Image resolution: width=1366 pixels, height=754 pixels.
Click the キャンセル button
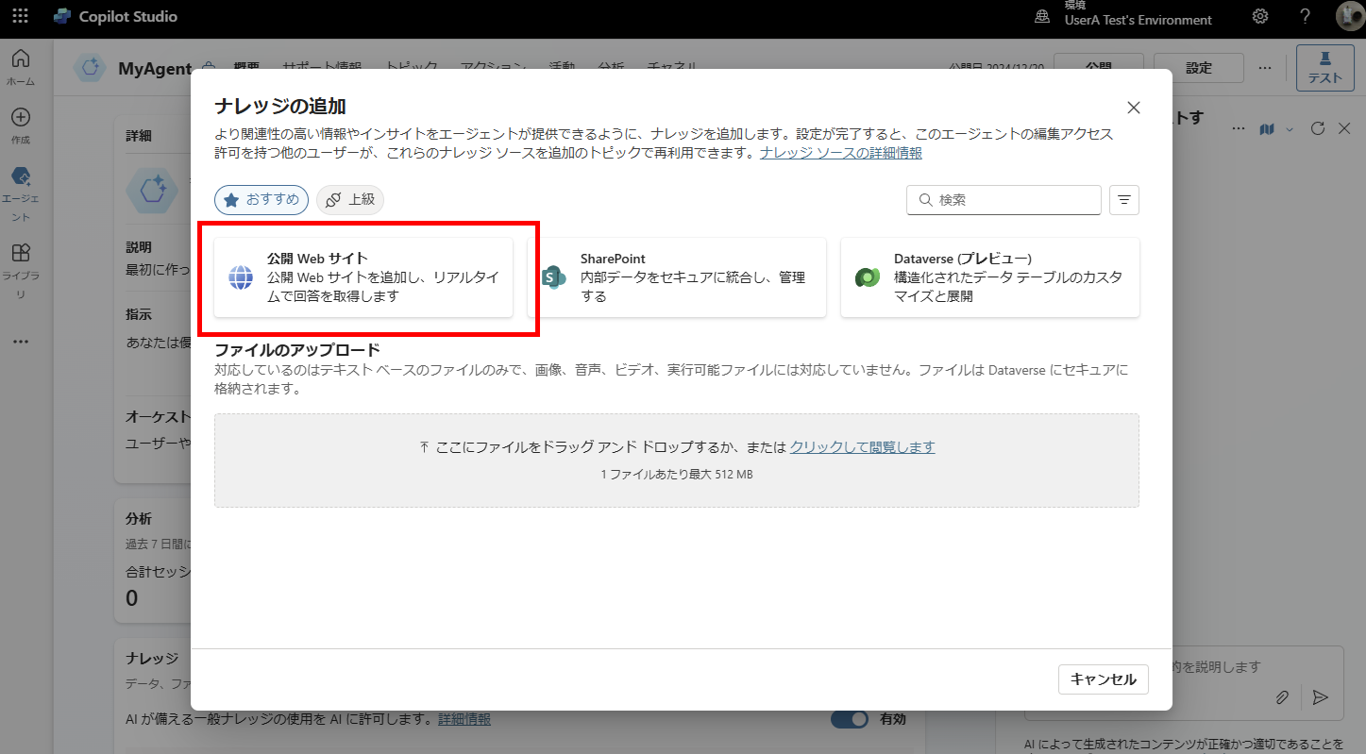click(x=1104, y=679)
